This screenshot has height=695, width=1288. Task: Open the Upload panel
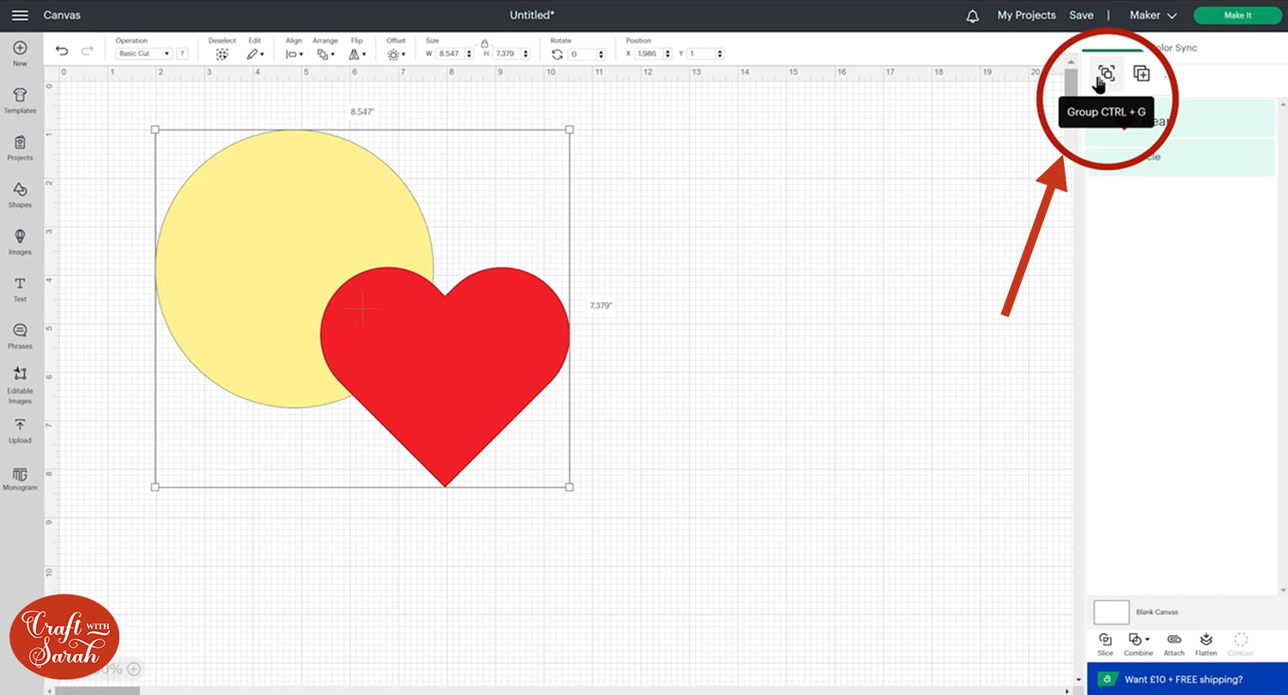(x=20, y=431)
